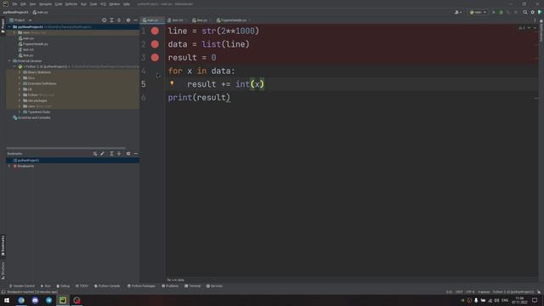Open the run configuration dropdown

478,12
